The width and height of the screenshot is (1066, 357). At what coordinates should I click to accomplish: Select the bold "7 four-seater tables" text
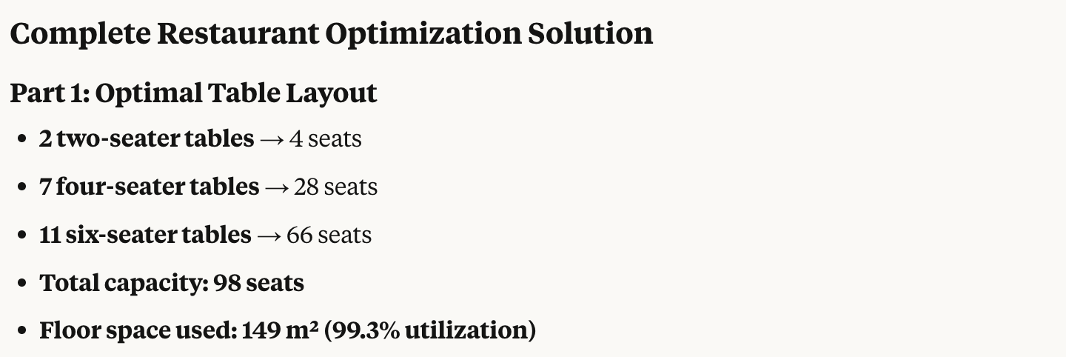pyautogui.click(x=150, y=187)
